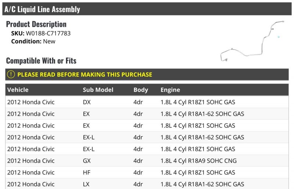Select the 2012 Honda Civic DX row
Screen dimensions: 294x189
pyautogui.click(x=147, y=102)
